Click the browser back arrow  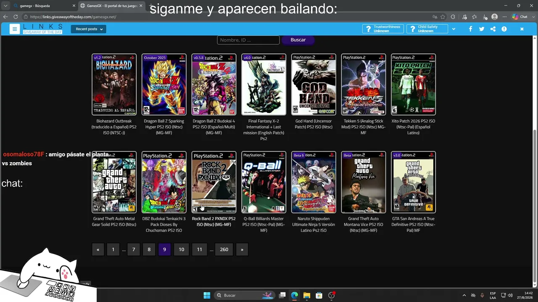(5, 17)
